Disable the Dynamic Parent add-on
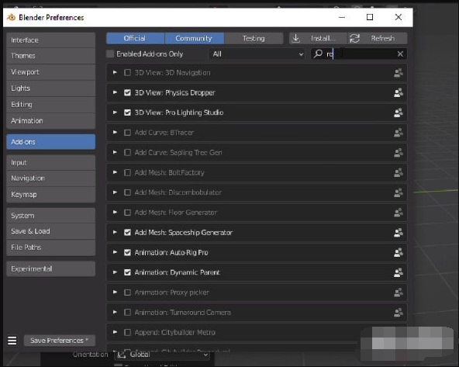The height and width of the screenshot is (367, 459). [x=127, y=272]
